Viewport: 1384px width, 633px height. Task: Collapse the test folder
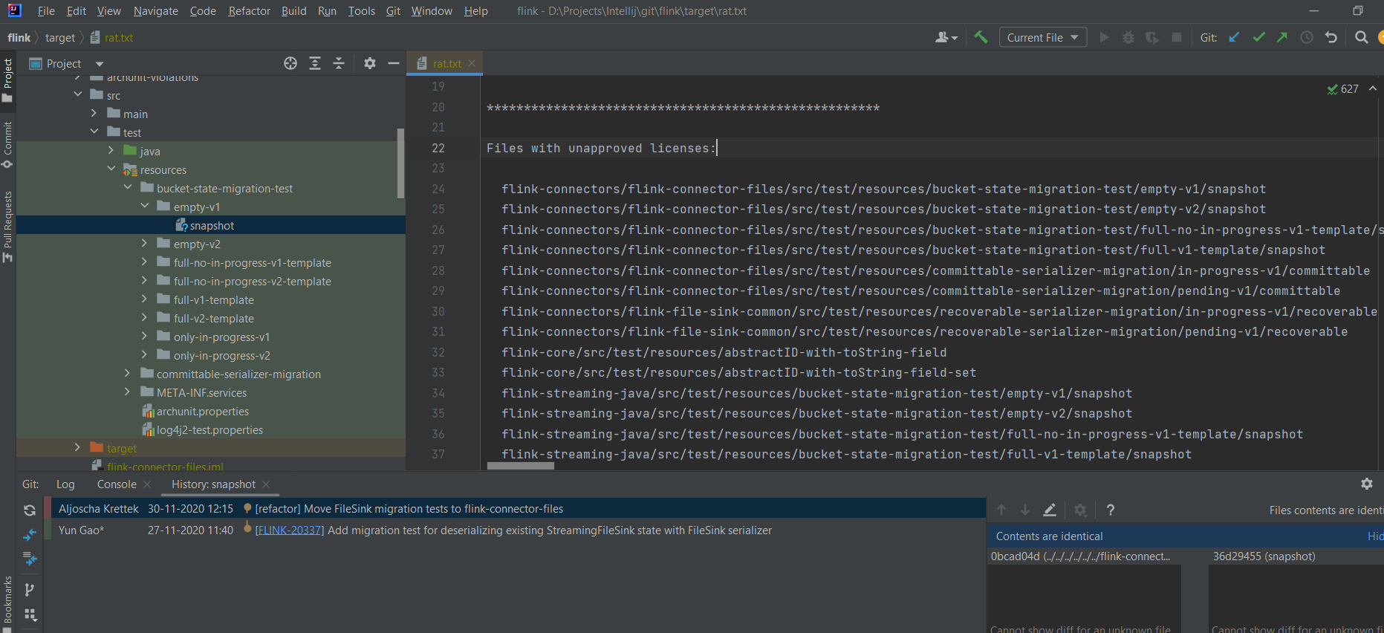(94, 132)
